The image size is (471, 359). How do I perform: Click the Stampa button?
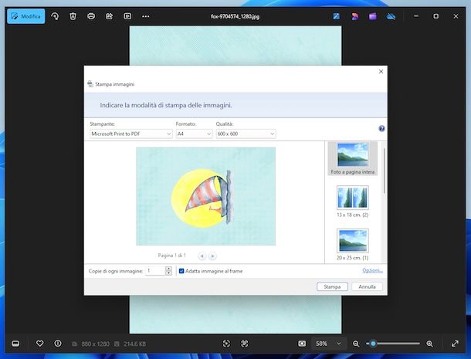pos(332,286)
